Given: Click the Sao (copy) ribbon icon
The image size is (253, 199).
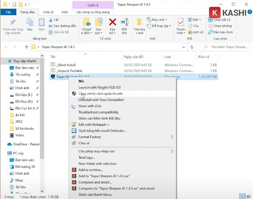Looking at the screenshot, I should [30, 22].
